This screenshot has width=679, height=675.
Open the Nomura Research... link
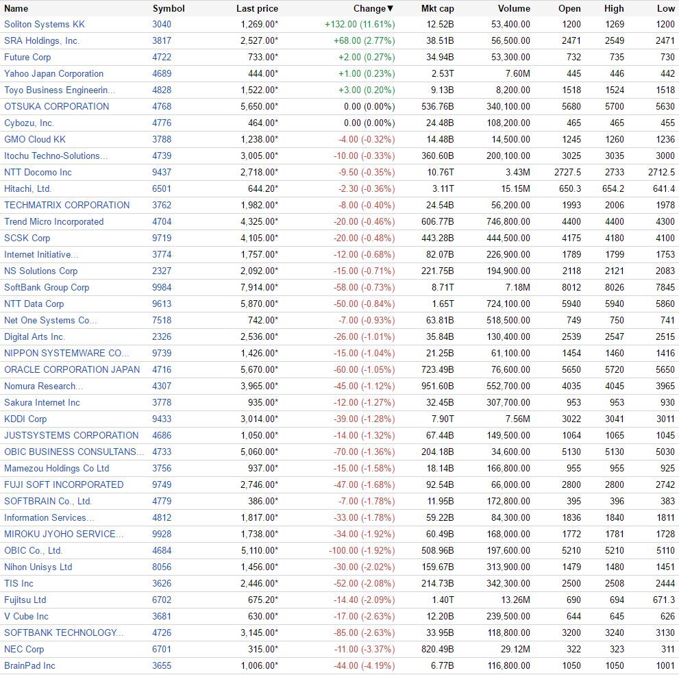click(44, 386)
